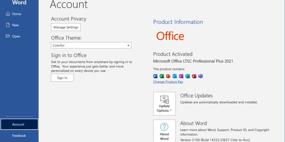Viewport: 285px width, 142px height.
Task: Click the 'Product Information' heading
Action: 178,22
